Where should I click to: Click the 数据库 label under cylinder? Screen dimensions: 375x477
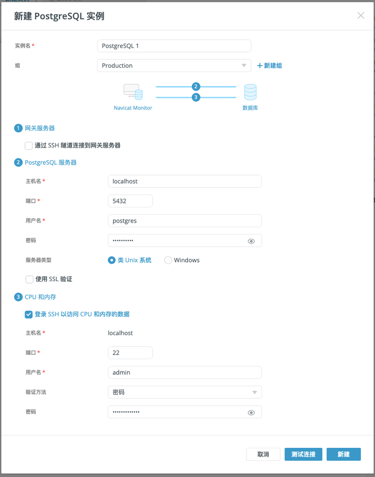(250, 108)
